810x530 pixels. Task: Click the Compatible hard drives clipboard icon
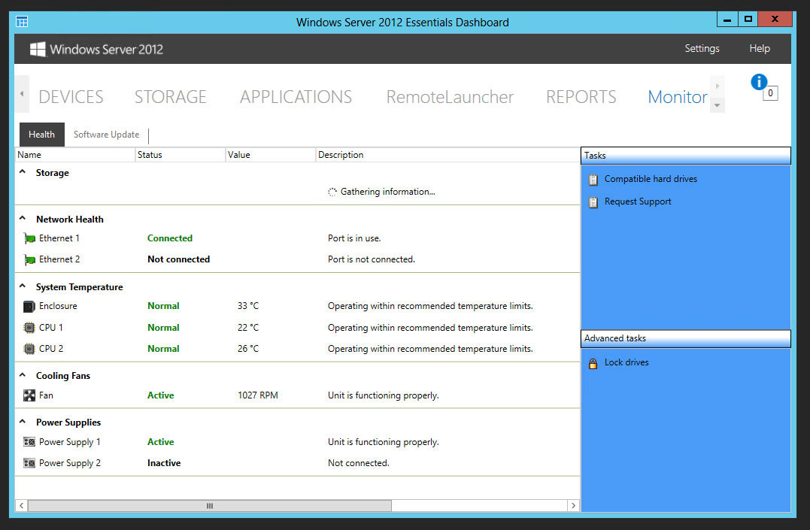[593, 179]
